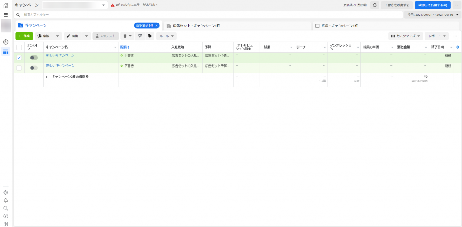Click the blue plus add-column icon
Image resolution: width=462 pixels, height=227 pixels.
pos(457,47)
